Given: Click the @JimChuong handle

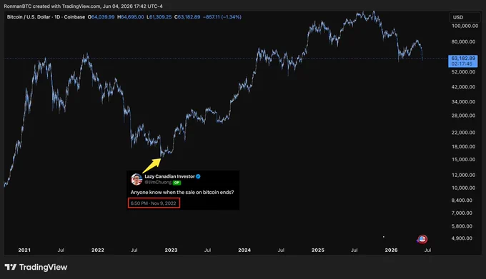Looking at the screenshot, I should 158,182.
